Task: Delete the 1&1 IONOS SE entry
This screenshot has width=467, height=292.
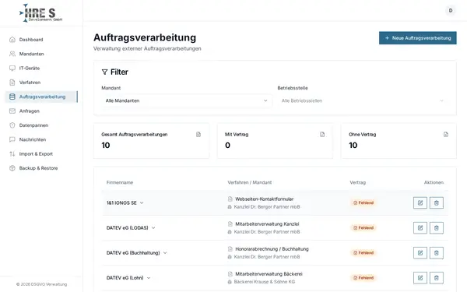Action: click(437, 202)
